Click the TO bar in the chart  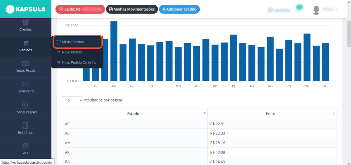click(x=325, y=62)
